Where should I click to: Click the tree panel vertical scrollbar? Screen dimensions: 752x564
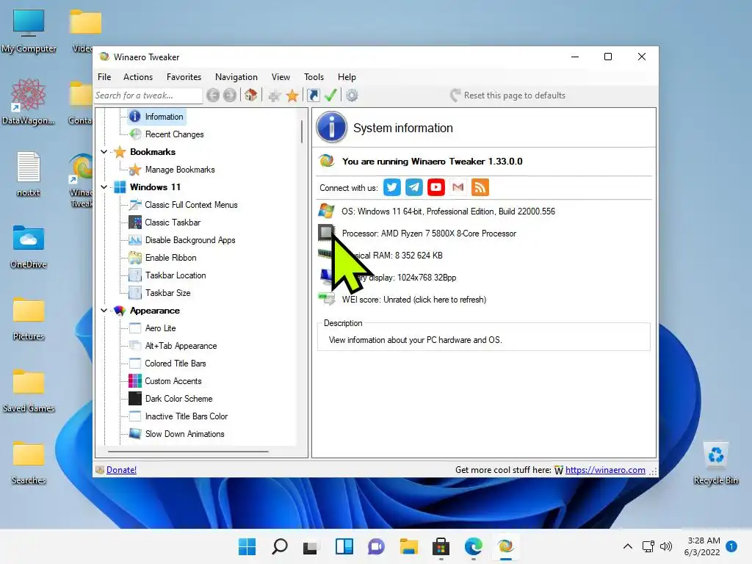click(x=302, y=131)
